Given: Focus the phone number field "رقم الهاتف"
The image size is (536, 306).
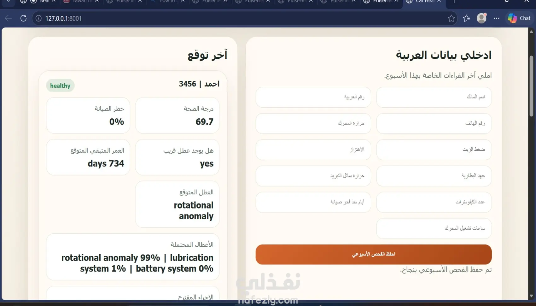Looking at the screenshot, I should [x=434, y=123].
